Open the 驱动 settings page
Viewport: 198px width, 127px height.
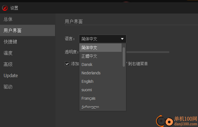[27, 87]
